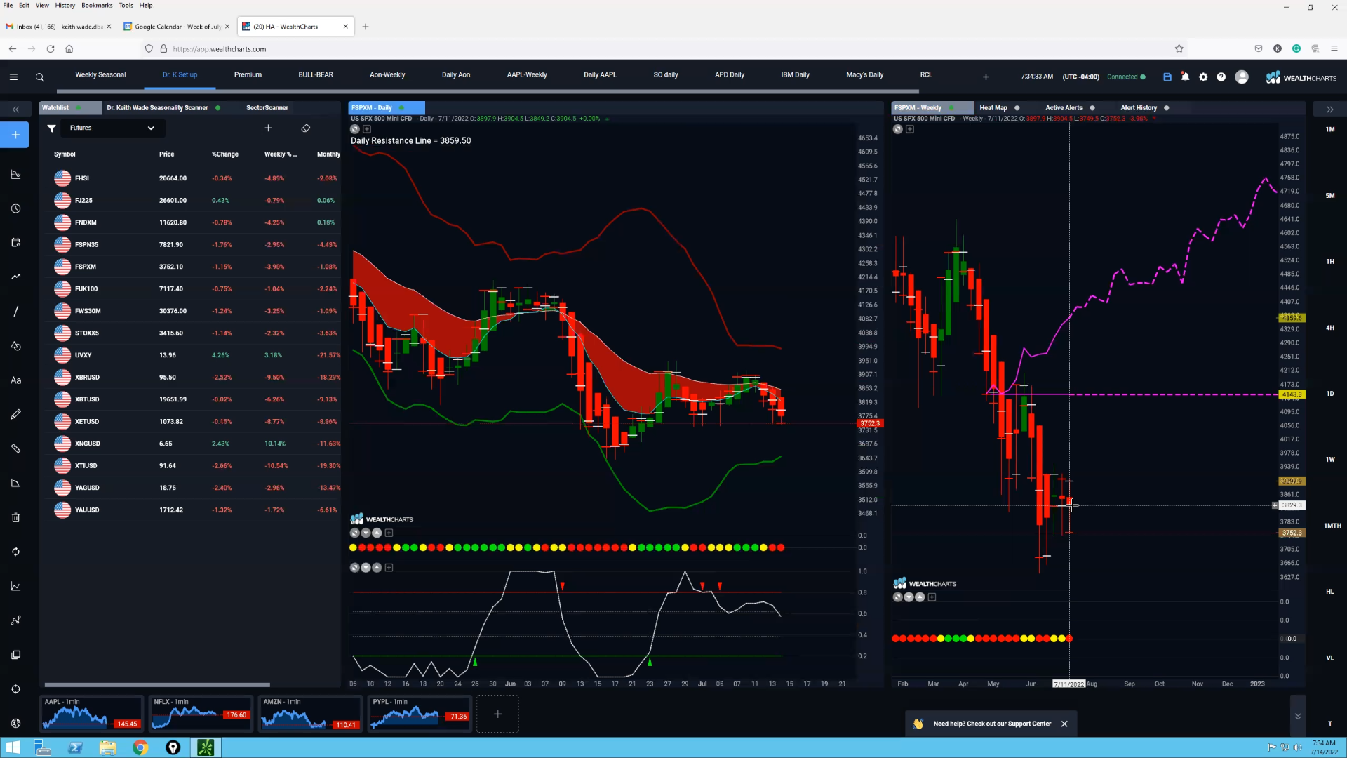Select the 1H timeframe button
Screen dimensions: 1347x758
[x=1330, y=262]
